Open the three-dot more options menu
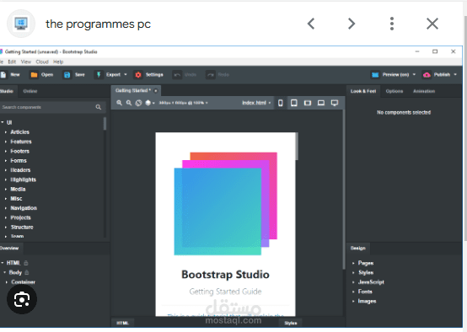Screen dimensions: 467x332 pyautogui.click(x=392, y=24)
